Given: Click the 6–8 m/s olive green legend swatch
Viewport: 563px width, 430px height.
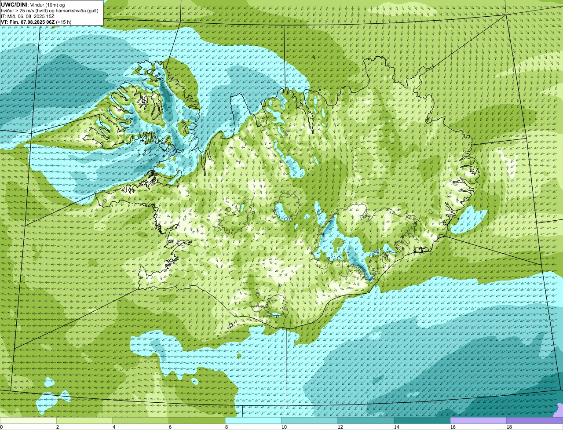Looking at the screenshot, I should click(197, 421).
